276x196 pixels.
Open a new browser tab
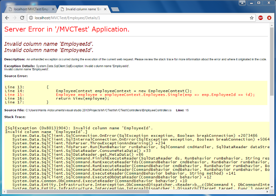[115, 9]
